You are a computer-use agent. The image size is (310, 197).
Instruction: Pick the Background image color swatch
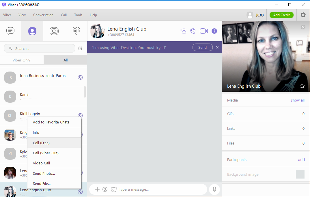coord(300,174)
